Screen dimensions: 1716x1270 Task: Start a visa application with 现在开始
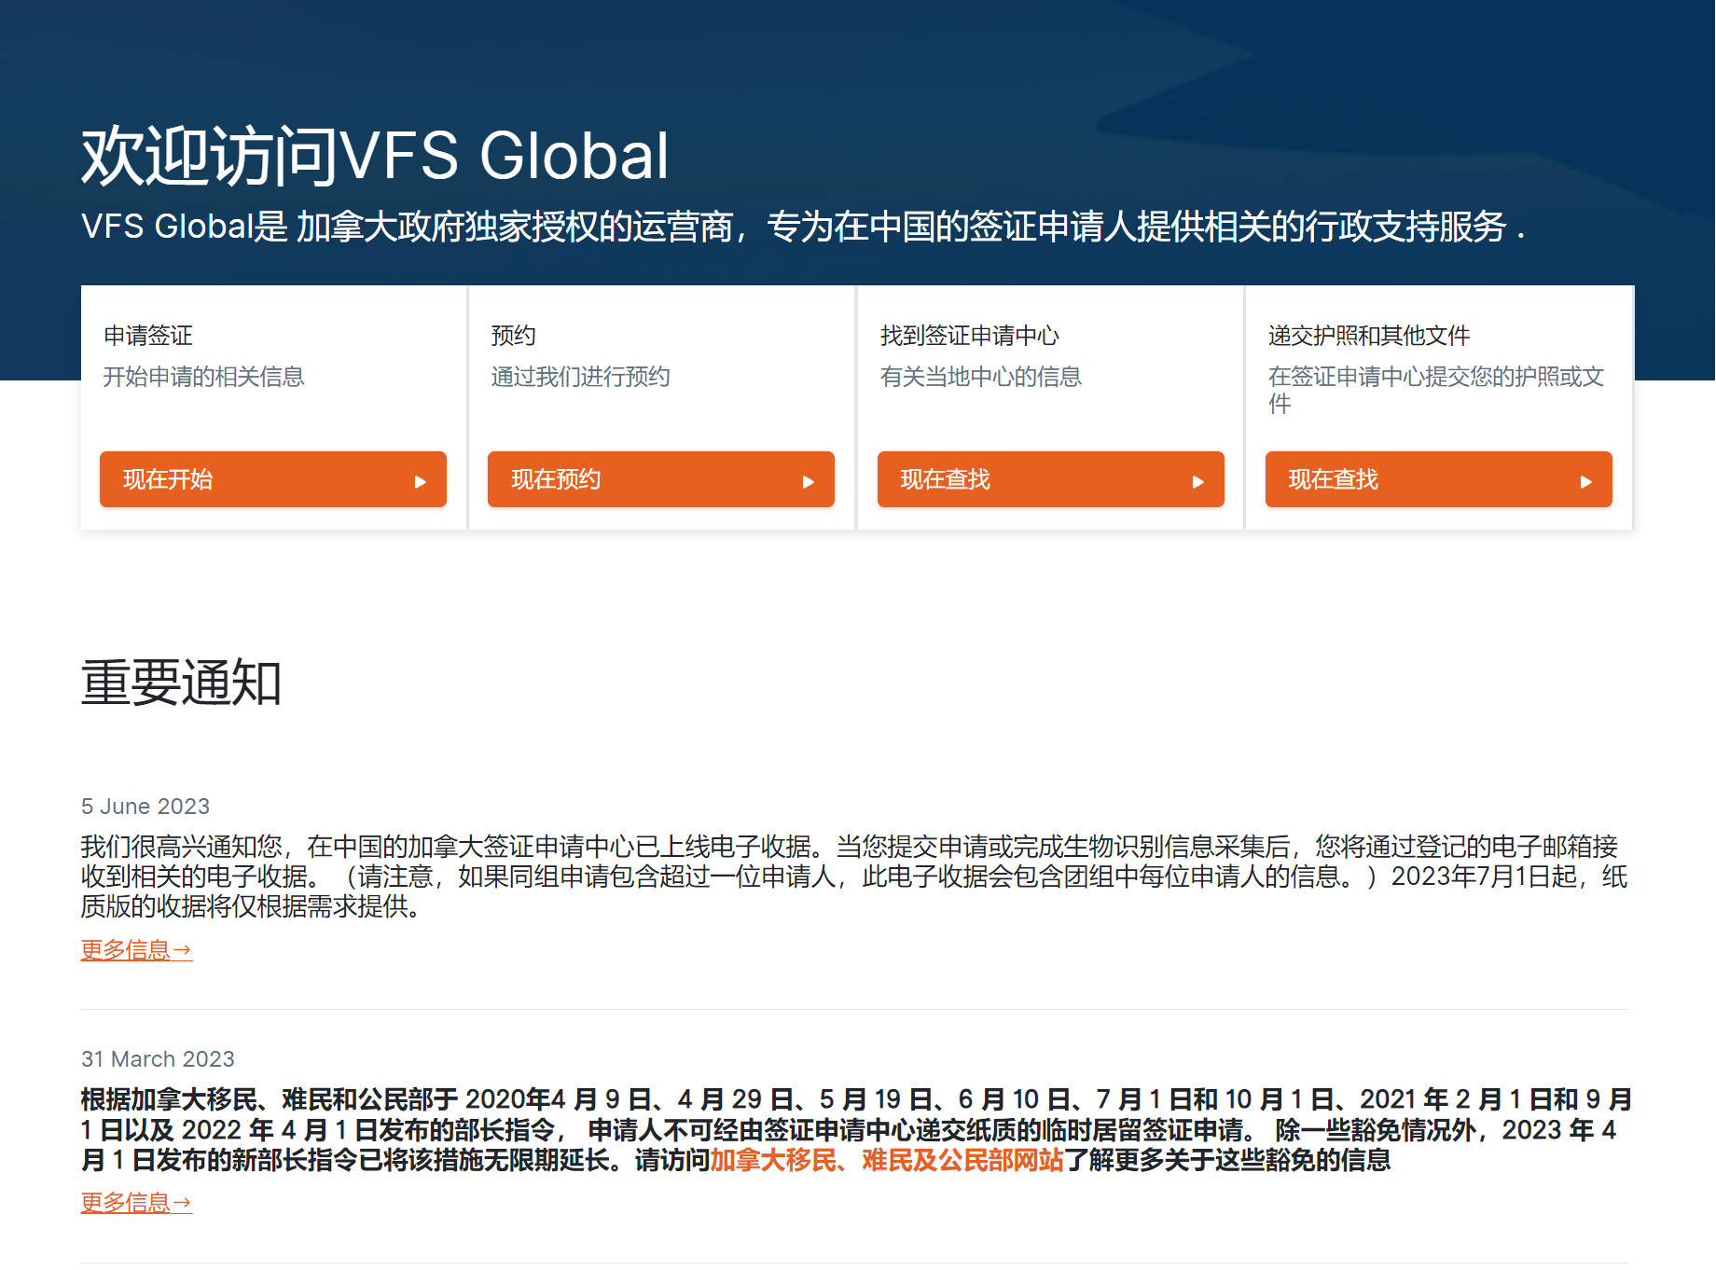[x=272, y=479]
